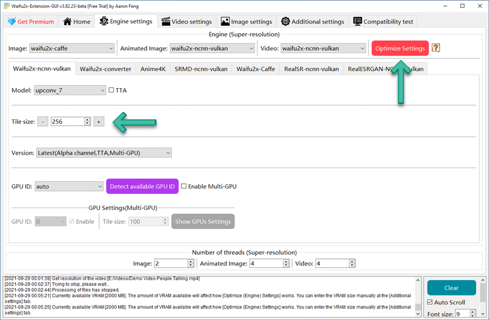Click the Tile size value field

(67, 122)
